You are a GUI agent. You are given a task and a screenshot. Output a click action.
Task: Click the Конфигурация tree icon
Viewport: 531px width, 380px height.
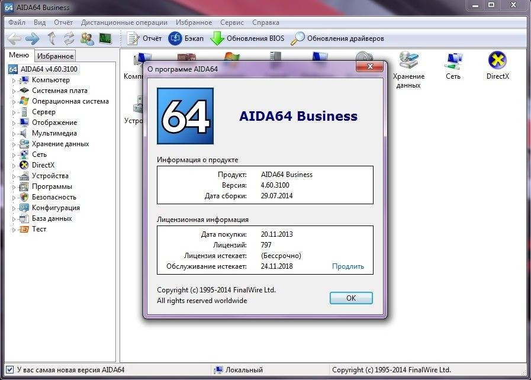pyautogui.click(x=24, y=208)
